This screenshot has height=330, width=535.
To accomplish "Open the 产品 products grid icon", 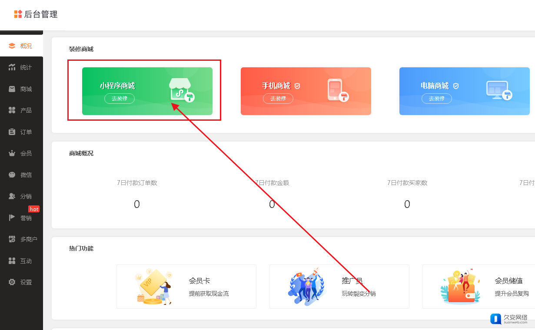I will tap(12, 110).
